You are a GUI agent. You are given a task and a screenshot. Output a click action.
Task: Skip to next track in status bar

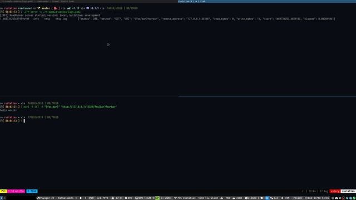85,198
